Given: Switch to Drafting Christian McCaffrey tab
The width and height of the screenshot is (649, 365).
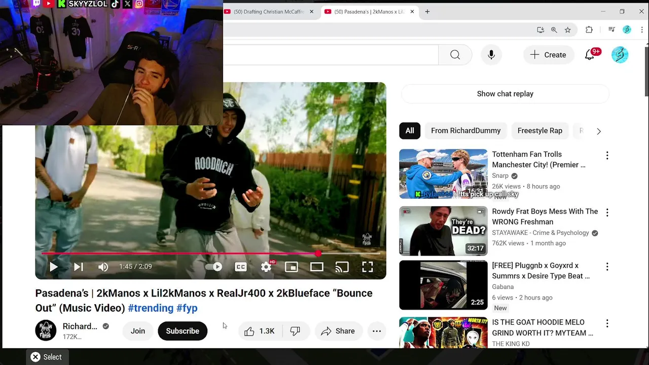Looking at the screenshot, I should [x=269, y=12].
